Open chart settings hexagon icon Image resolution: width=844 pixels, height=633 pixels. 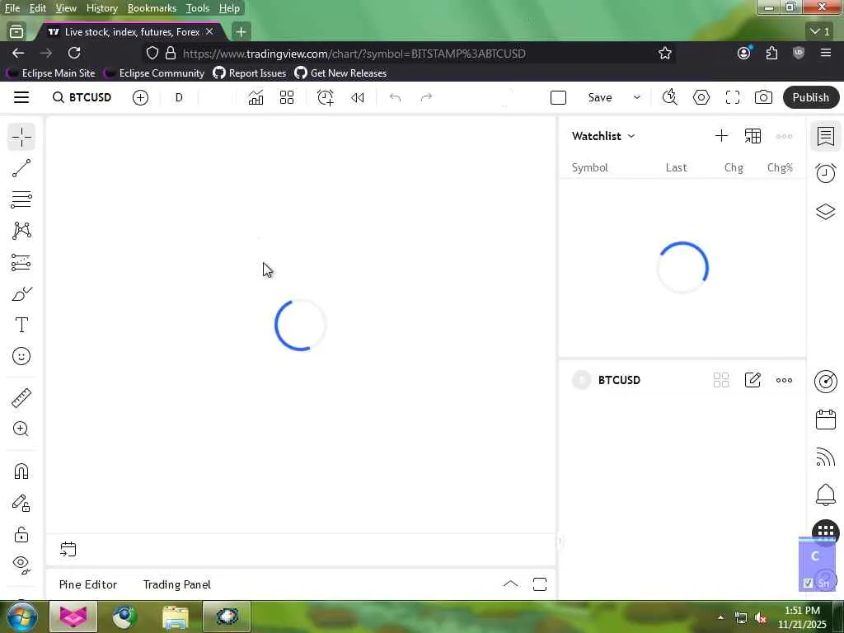point(701,97)
